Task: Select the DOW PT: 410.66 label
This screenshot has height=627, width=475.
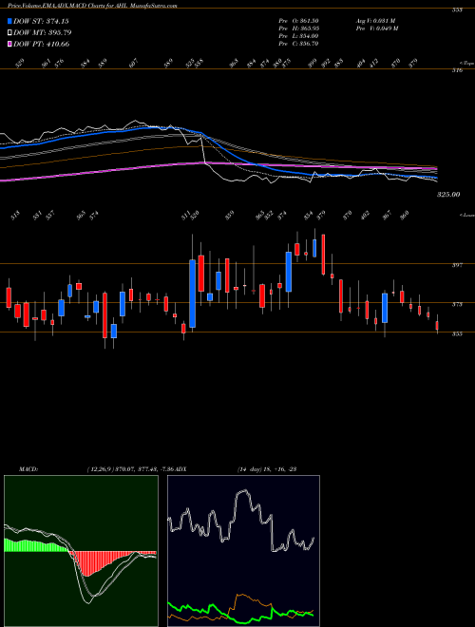Action: pos(42,44)
